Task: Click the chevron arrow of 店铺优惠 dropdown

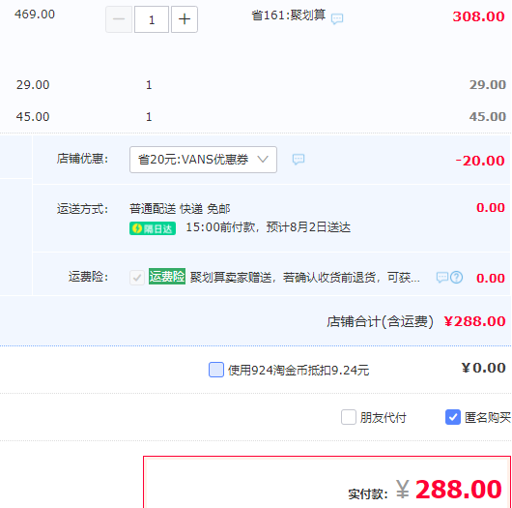Action: tap(263, 160)
